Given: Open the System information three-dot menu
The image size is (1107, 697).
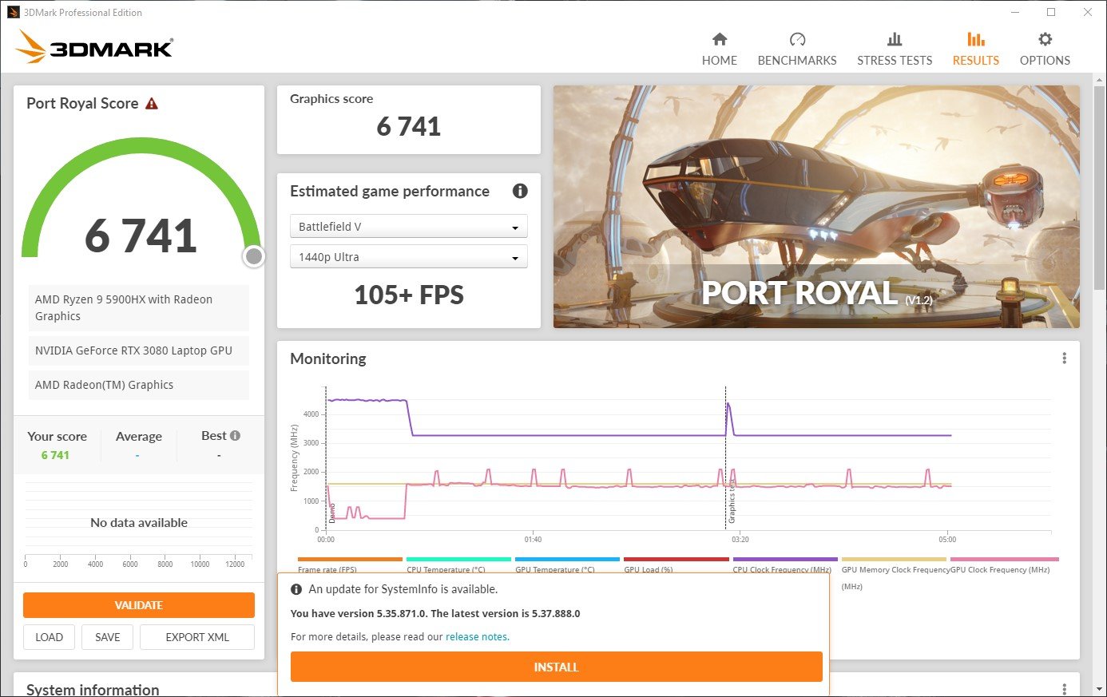Looking at the screenshot, I should 1064,689.
